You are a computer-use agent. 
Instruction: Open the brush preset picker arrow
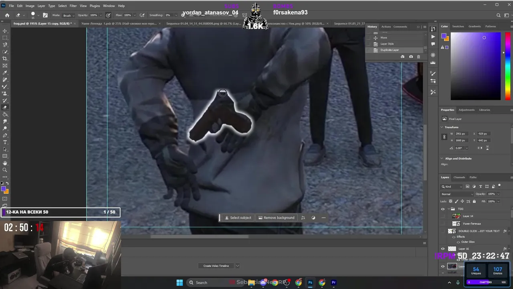coord(38,15)
